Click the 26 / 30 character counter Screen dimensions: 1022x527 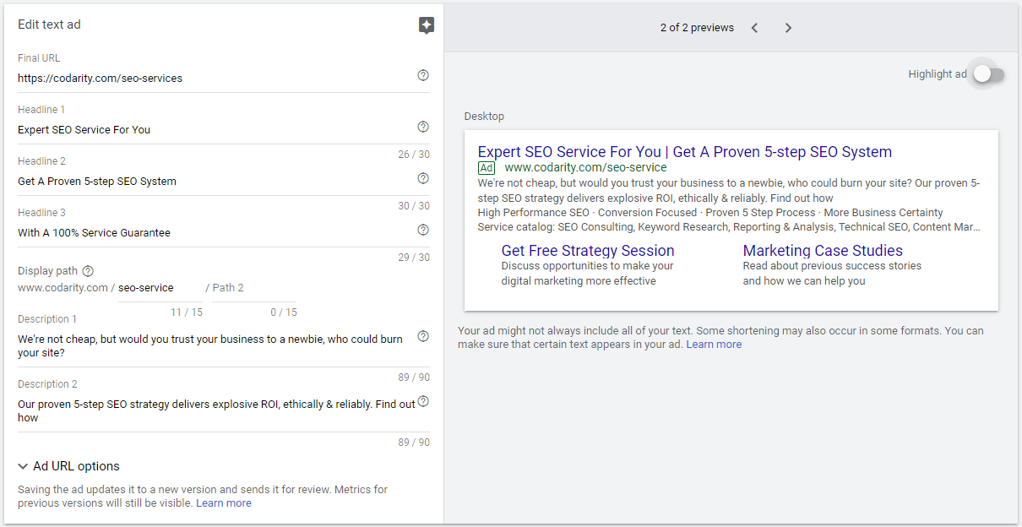414,155
